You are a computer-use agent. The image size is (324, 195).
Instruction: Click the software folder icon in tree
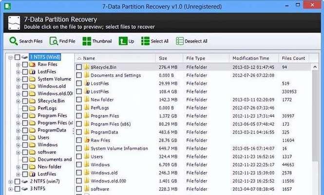tap(32, 152)
